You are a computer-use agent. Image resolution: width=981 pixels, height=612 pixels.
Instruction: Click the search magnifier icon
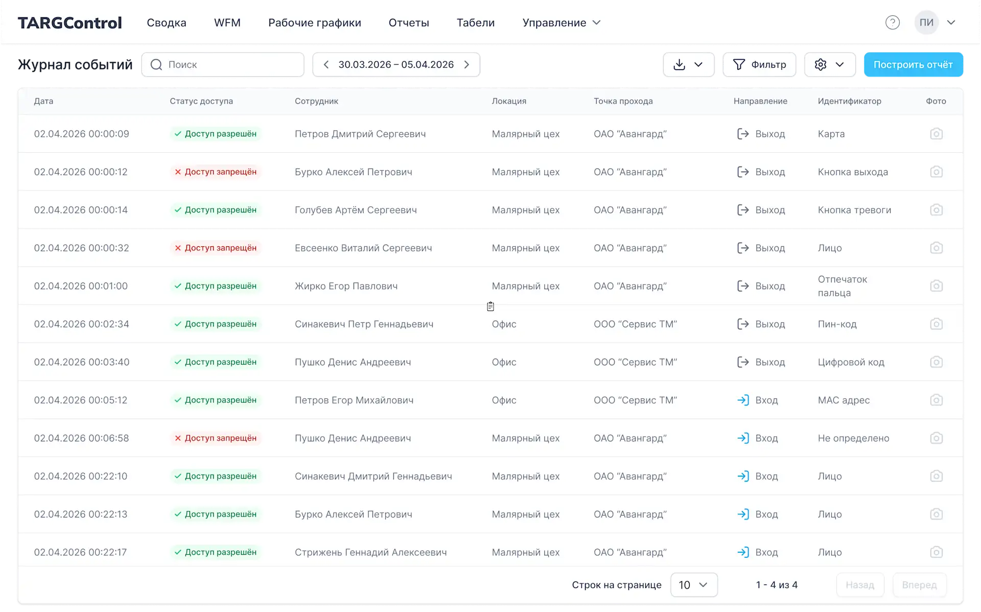(x=156, y=64)
